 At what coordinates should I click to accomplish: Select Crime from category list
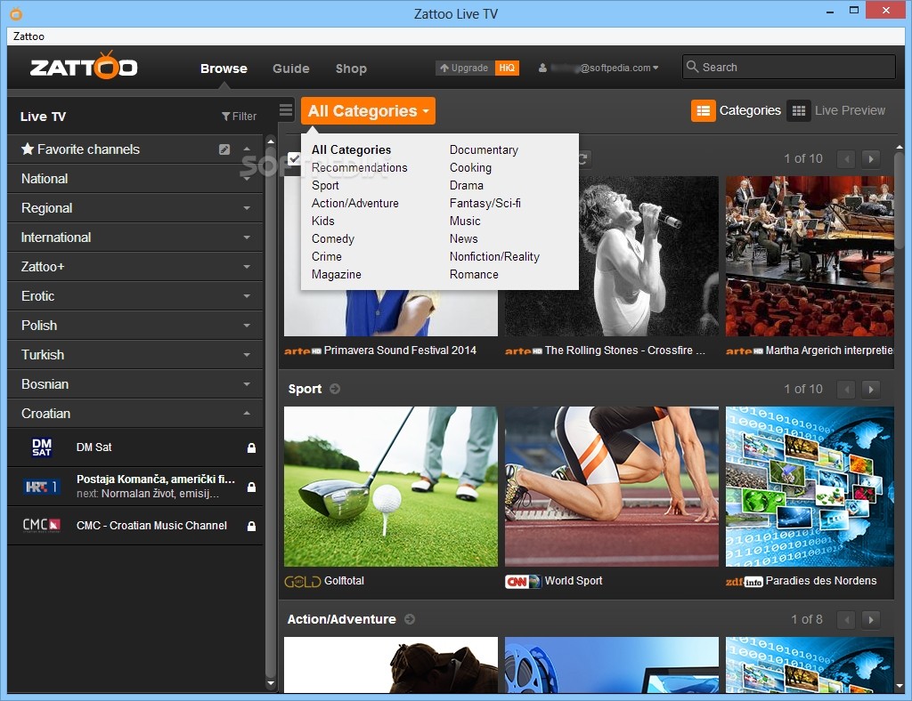click(x=326, y=257)
